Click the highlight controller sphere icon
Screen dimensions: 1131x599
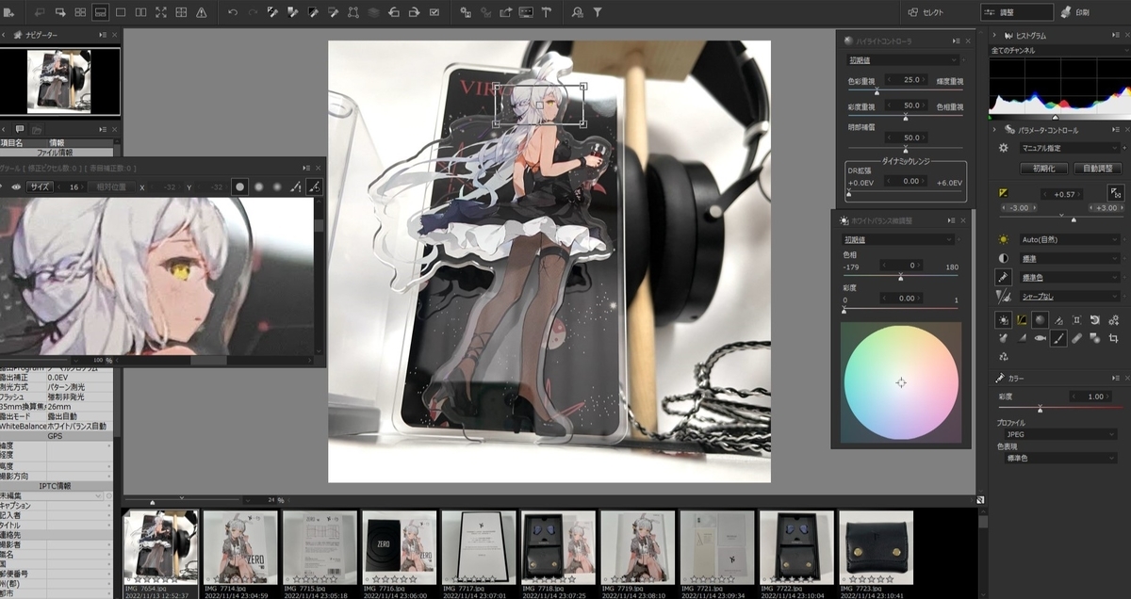1040,320
